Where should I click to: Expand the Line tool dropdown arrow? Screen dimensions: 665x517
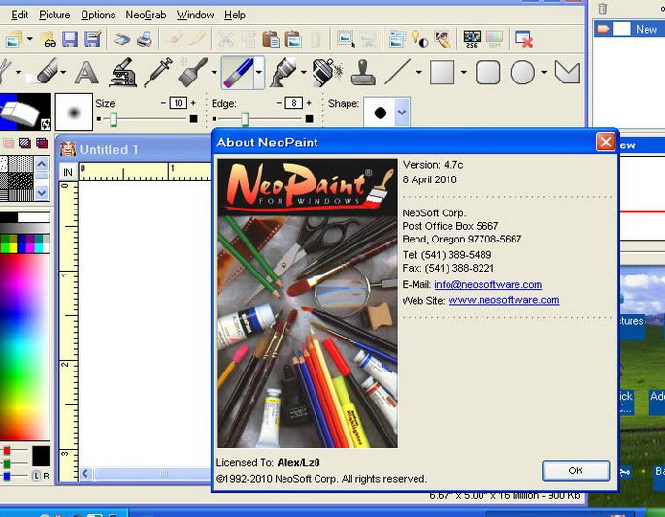(419, 73)
